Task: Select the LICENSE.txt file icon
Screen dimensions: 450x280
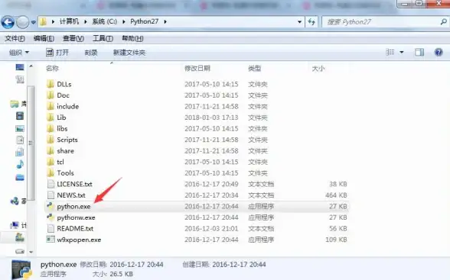Action: [x=51, y=184]
